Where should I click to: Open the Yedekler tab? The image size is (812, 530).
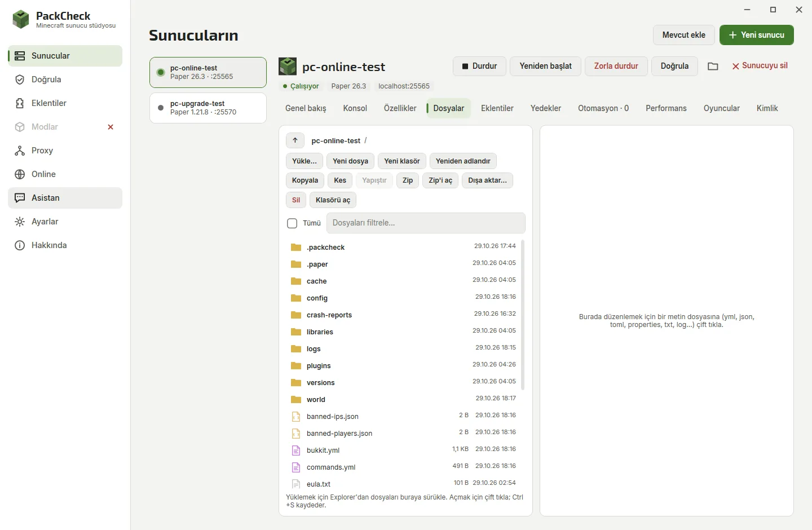[545, 108]
